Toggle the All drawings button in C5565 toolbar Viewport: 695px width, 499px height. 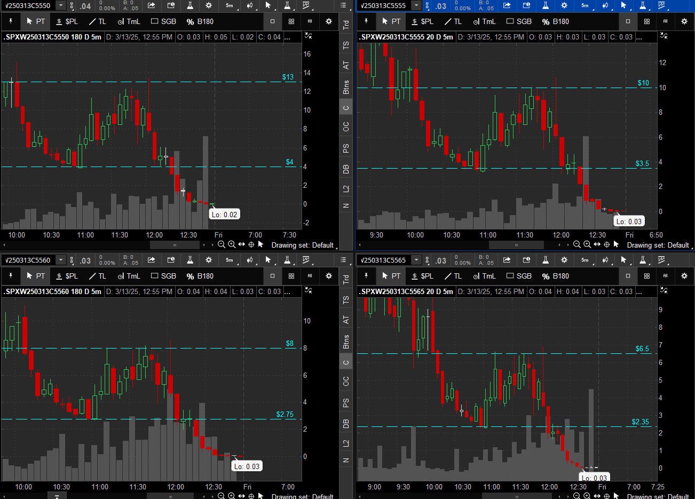tap(665, 276)
